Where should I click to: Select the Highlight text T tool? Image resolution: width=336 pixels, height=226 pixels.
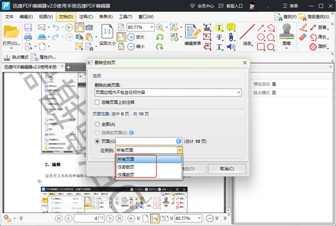click(219, 27)
